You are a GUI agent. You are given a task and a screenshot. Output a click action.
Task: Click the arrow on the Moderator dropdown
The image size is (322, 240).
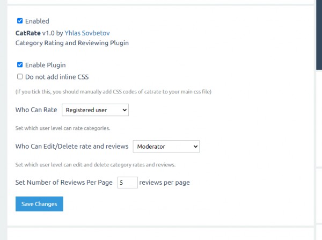195,146
